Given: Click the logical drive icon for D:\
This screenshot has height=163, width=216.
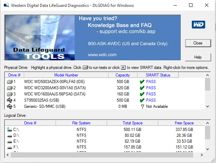Looking at the screenshot, I should tap(10, 136).
